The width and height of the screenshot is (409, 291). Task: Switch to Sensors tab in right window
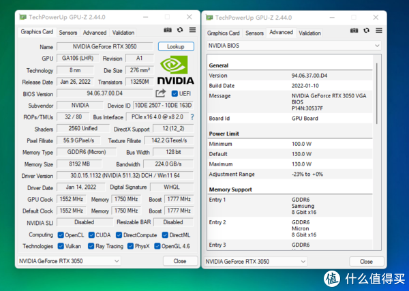pyautogui.click(x=254, y=33)
